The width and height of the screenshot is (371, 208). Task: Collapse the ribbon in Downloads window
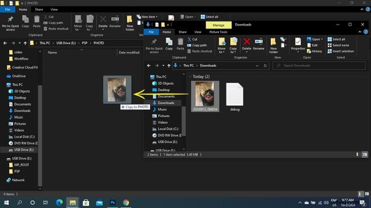pyautogui.click(x=360, y=32)
